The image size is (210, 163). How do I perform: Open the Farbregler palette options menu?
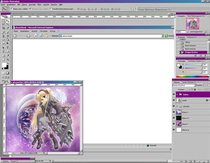tap(208, 61)
